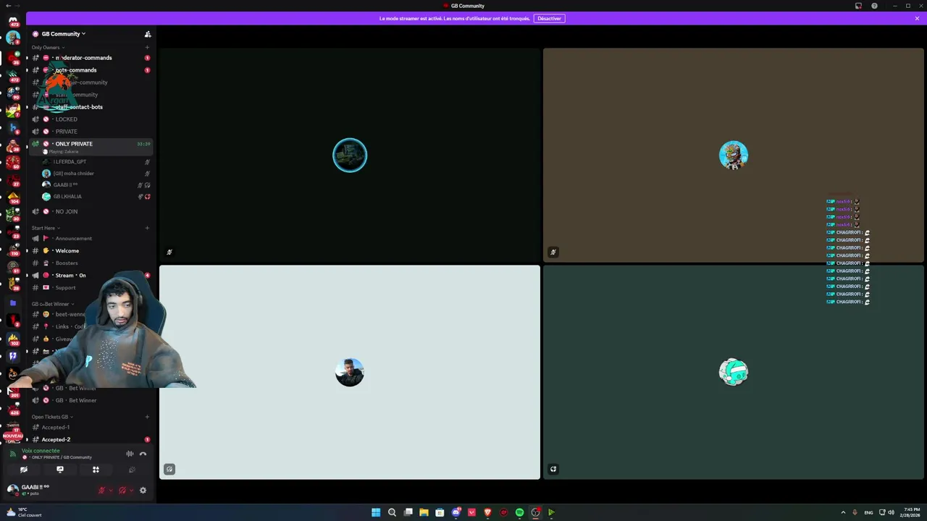Open microphone input options dropdown arrow
Viewport: 927px width, 521px height.
click(x=111, y=491)
